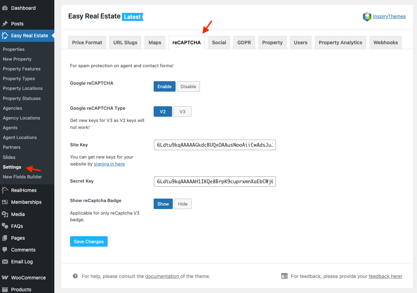The image size is (417, 293).
Task: Go to the Social tab
Action: point(219,43)
